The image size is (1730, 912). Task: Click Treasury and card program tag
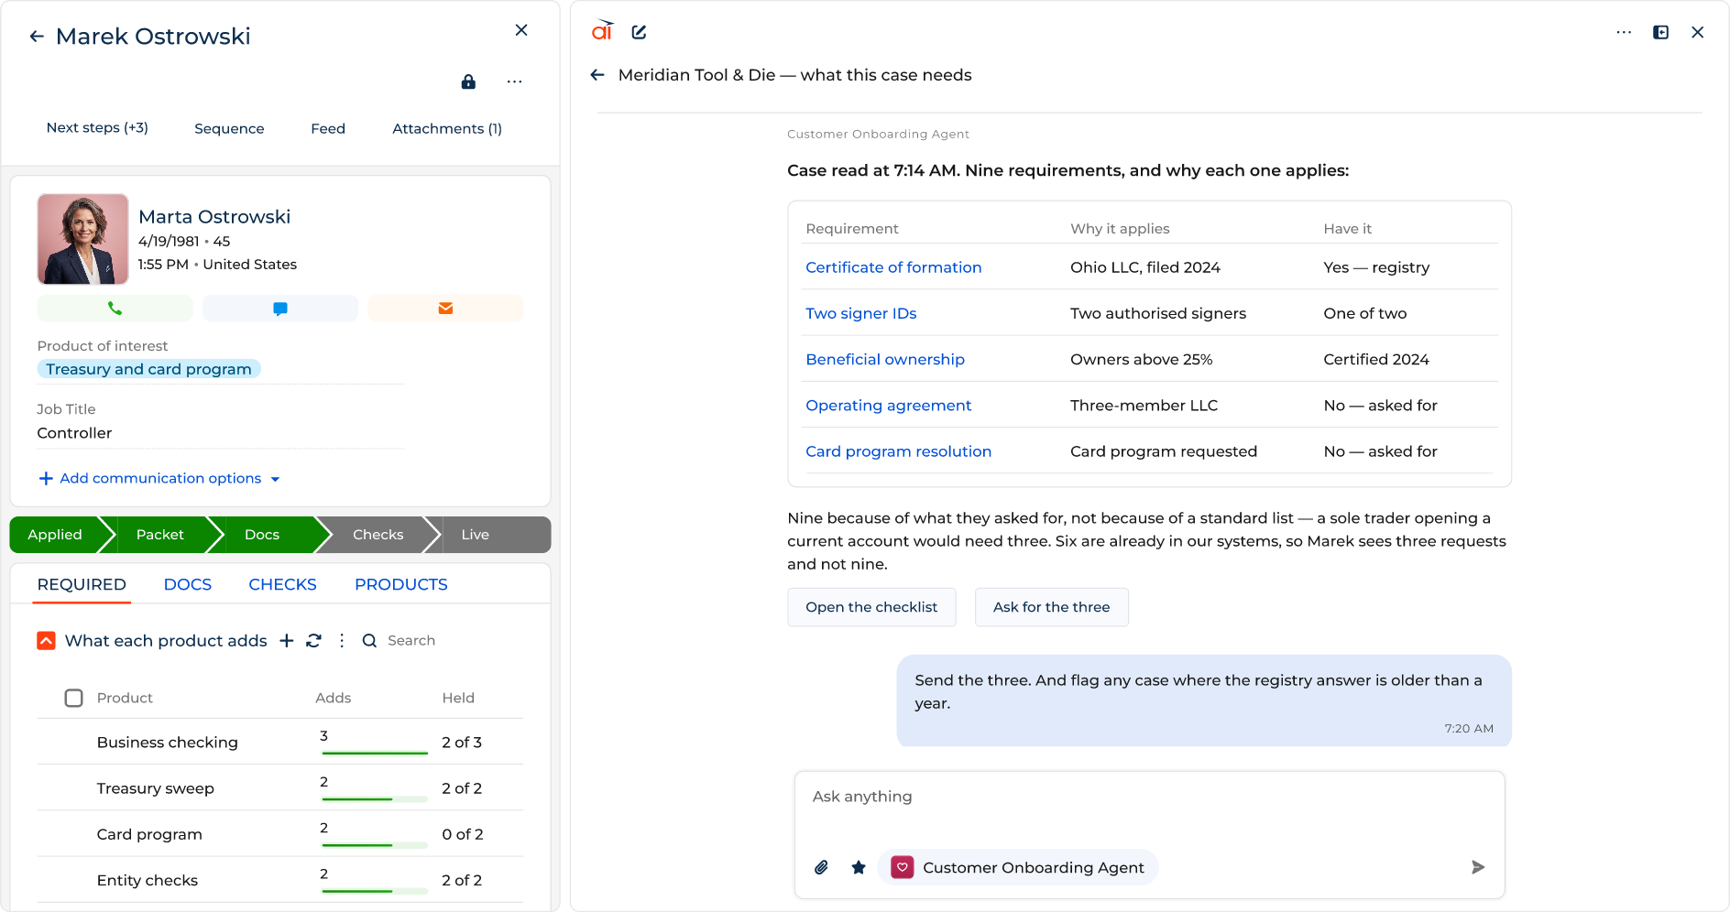coord(148,369)
